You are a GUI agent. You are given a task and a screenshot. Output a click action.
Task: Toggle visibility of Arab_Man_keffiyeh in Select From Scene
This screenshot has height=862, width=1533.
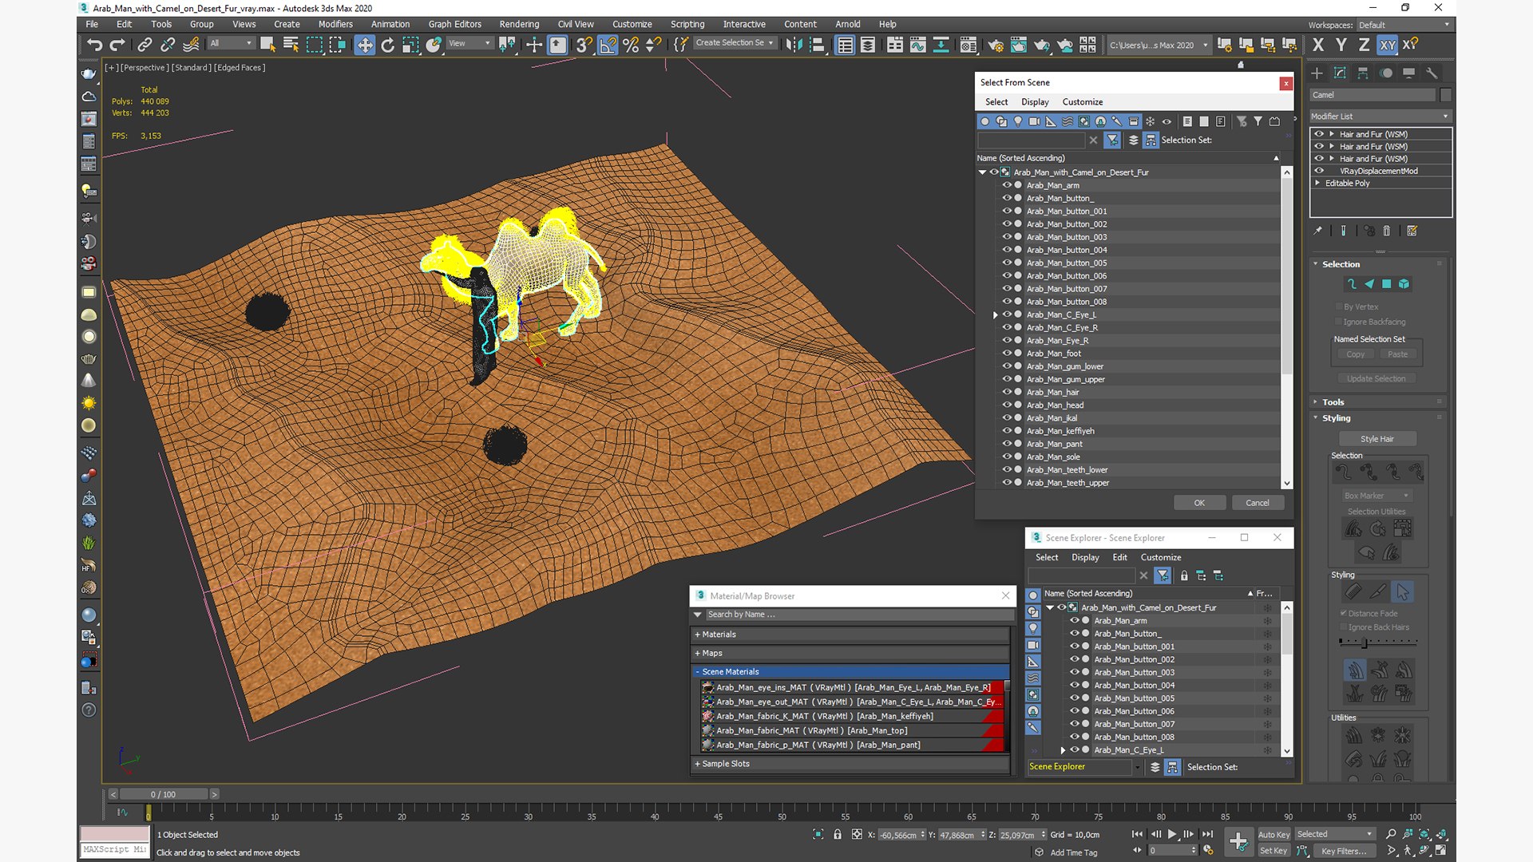(1006, 431)
